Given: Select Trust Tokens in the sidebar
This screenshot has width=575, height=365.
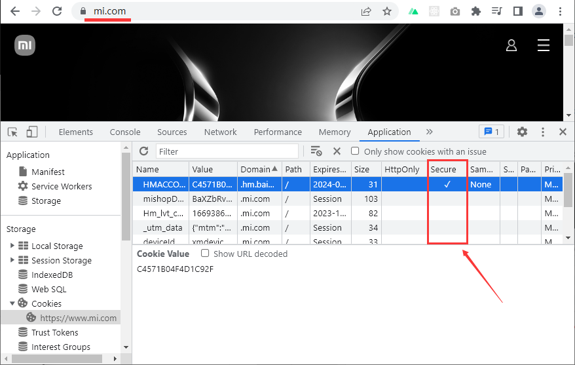Looking at the screenshot, I should pos(54,332).
